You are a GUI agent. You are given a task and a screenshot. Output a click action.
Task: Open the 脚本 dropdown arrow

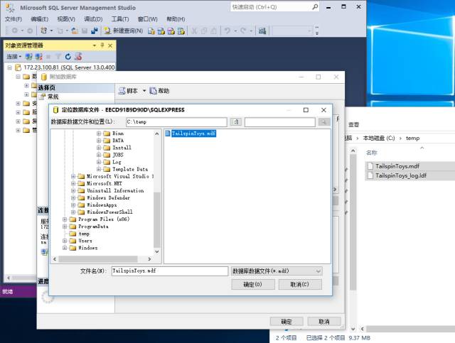144,91
